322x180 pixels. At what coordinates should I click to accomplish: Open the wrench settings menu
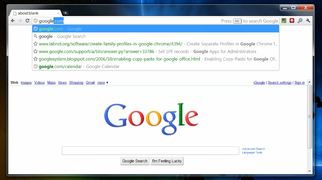tap(308, 21)
